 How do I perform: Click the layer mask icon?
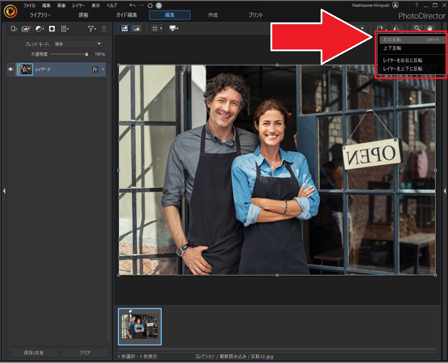(52, 29)
